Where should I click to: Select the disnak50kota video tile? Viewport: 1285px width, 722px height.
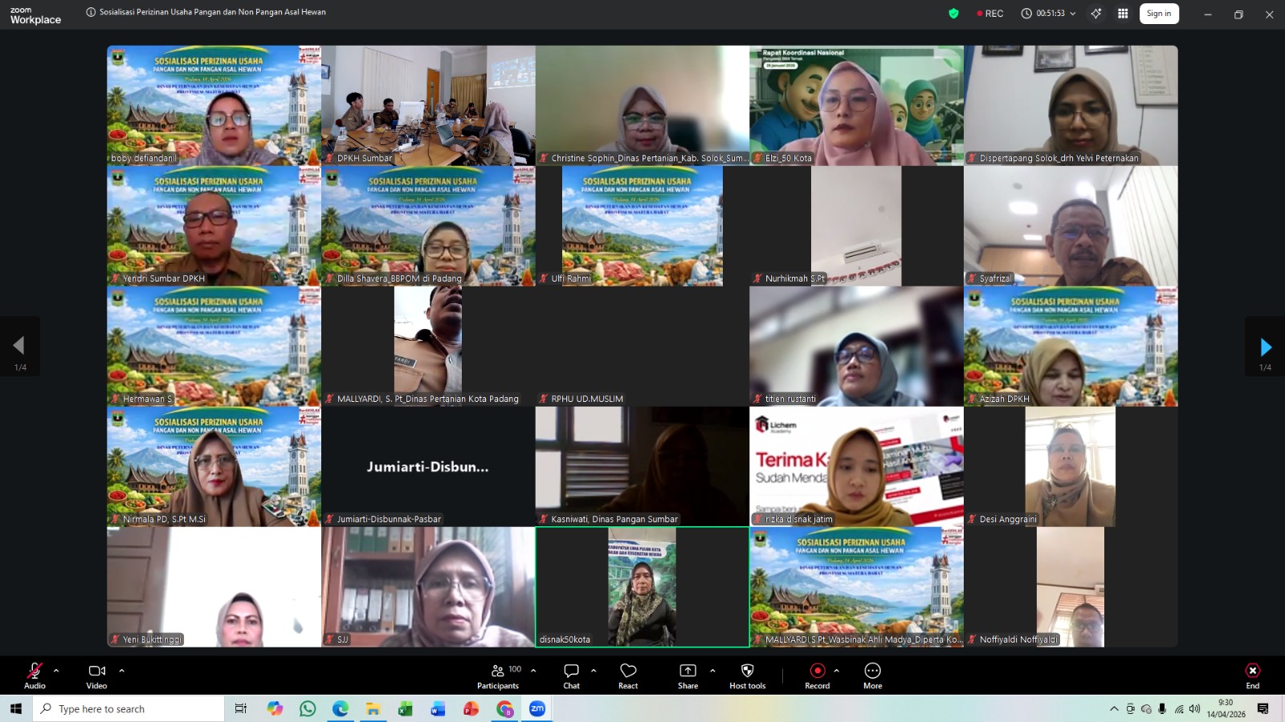click(642, 586)
